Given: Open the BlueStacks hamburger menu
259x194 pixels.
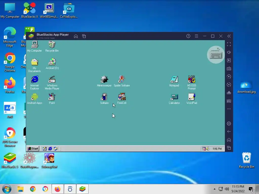Looking at the screenshot, I should (196, 36).
